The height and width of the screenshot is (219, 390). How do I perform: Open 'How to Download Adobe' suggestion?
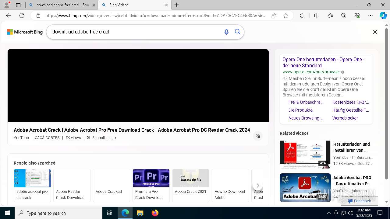tap(230, 186)
